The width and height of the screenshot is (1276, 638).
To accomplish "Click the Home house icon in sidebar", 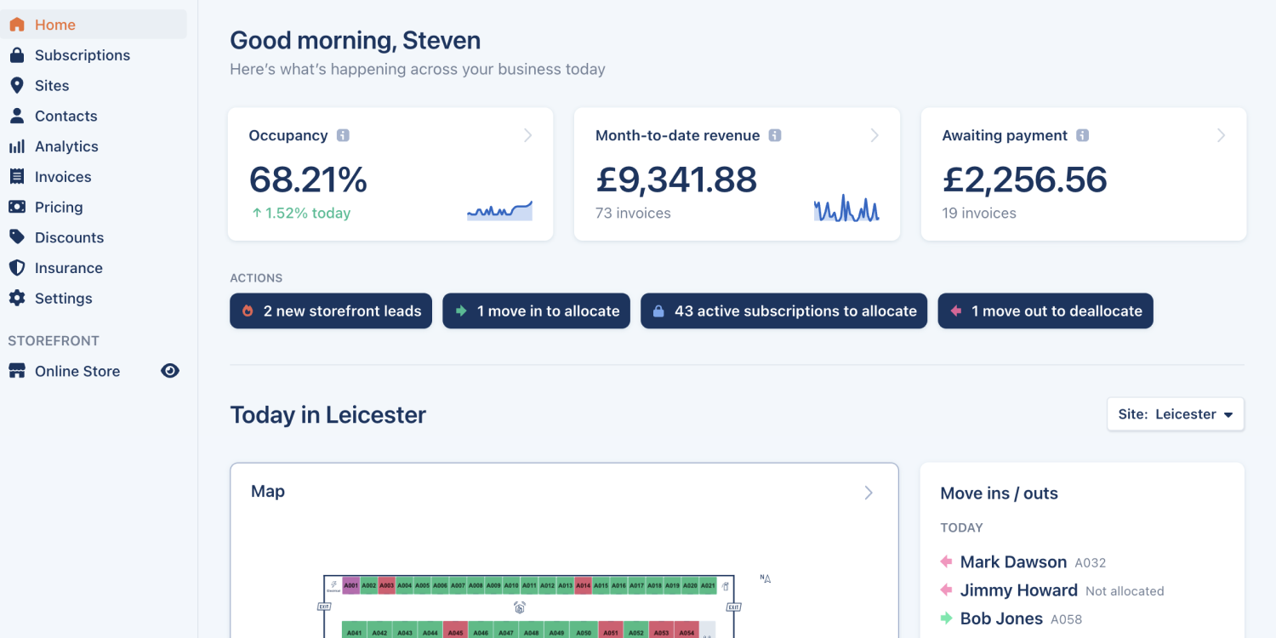I will pyautogui.click(x=17, y=25).
